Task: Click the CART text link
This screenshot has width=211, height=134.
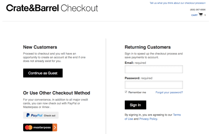Action: point(194,15)
